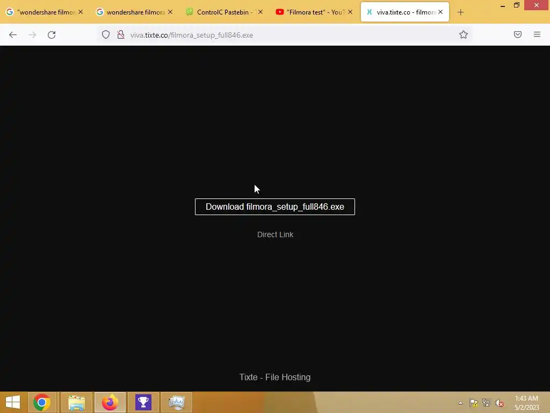Screen dimensions: 550x413
Task: Open a new browser tab
Action: (460, 12)
